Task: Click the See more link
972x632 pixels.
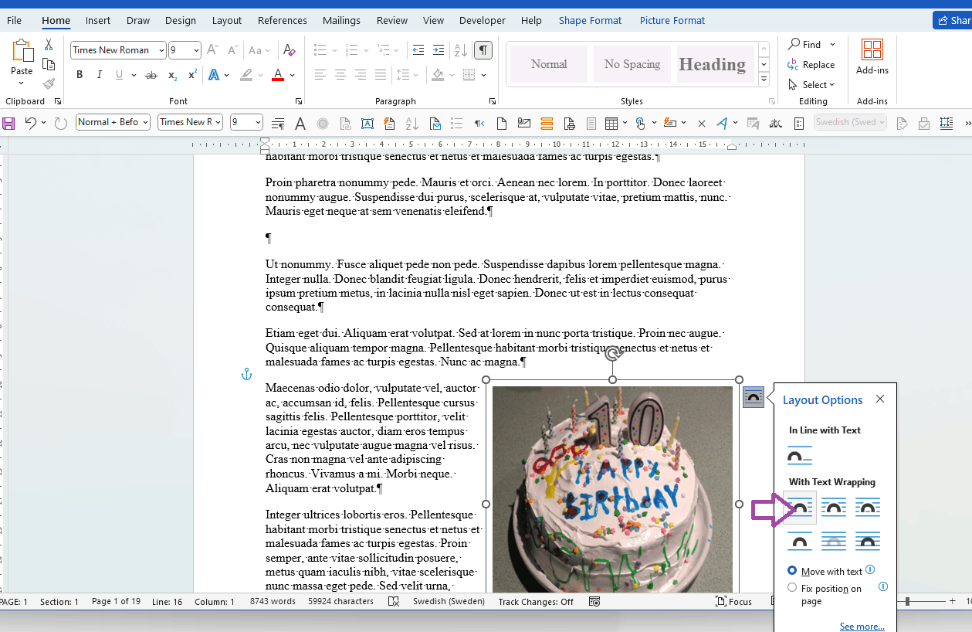Action: [x=862, y=626]
